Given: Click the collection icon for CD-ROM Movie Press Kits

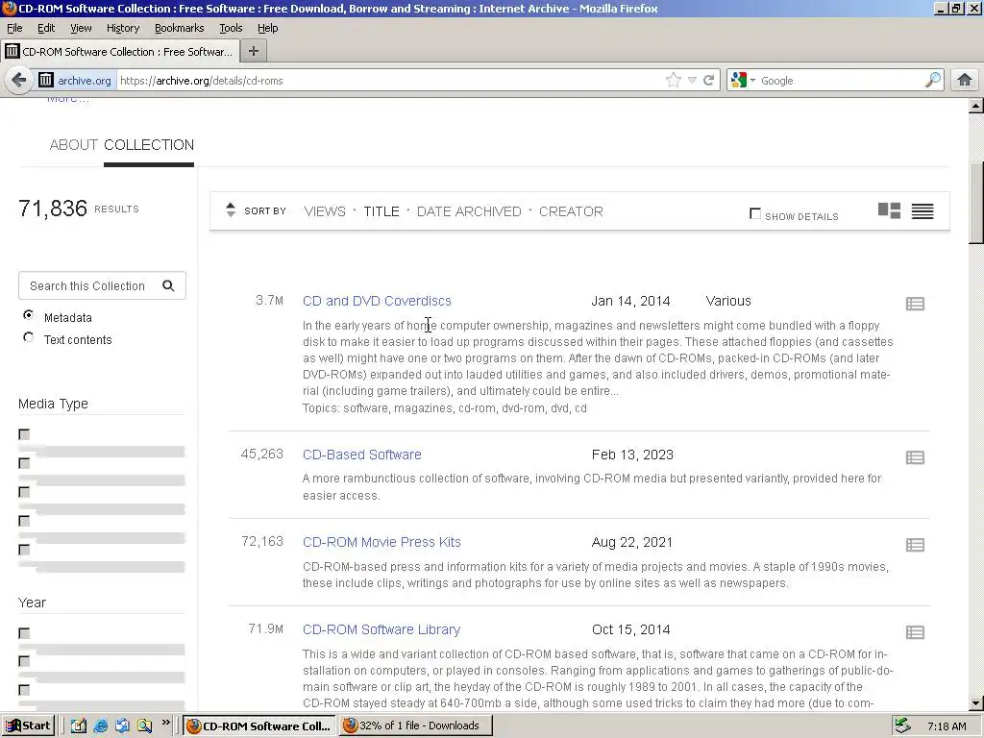Looking at the screenshot, I should (x=915, y=545).
